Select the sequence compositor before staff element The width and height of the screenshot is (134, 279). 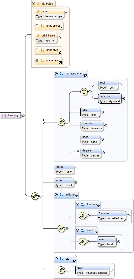[x=61, y=270]
